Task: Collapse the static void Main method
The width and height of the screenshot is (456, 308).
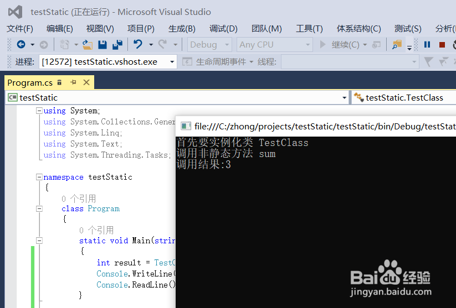Action: [39, 241]
